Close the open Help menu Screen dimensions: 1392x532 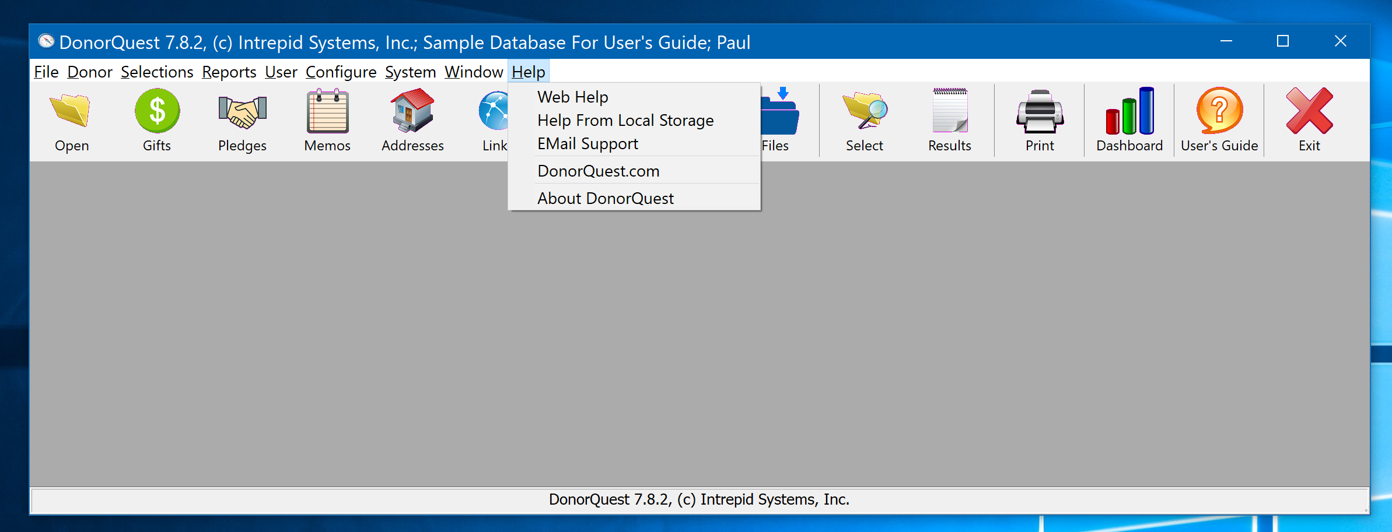coord(529,72)
